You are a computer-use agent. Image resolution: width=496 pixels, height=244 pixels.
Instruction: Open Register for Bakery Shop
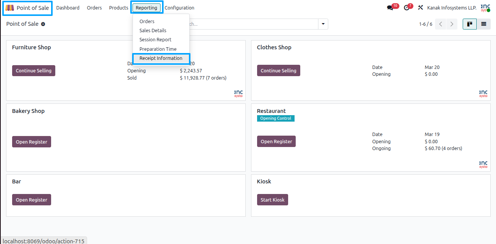(x=31, y=142)
